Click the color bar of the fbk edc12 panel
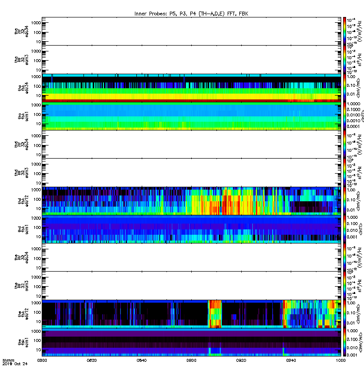The image size is (364, 388). 344,314
